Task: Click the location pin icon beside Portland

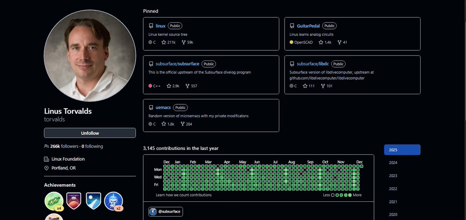Action: [x=47, y=168]
